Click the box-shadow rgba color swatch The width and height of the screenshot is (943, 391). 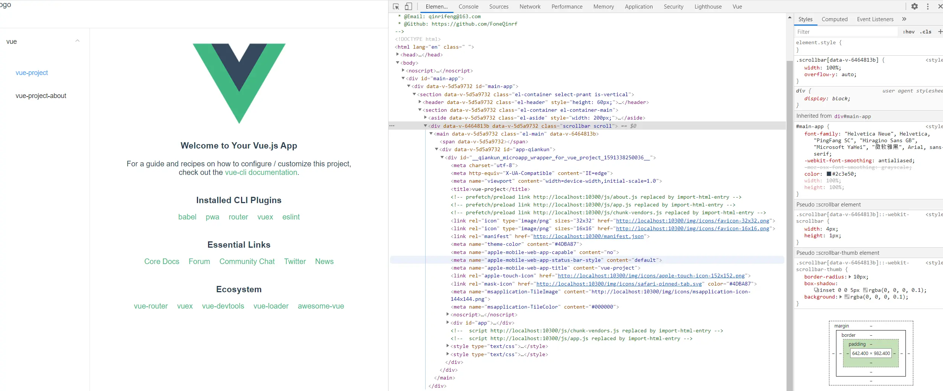[865, 290]
